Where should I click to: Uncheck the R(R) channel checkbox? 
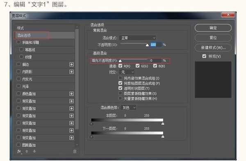(120, 66)
